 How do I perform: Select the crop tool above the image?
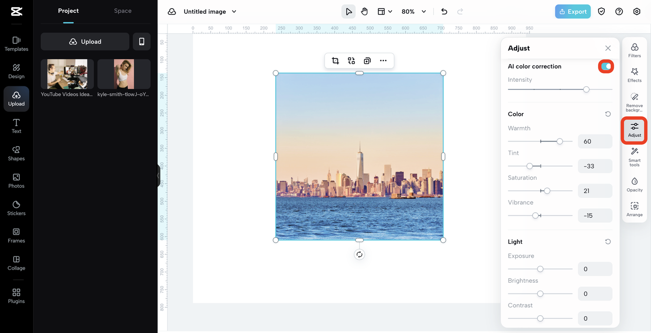(335, 61)
